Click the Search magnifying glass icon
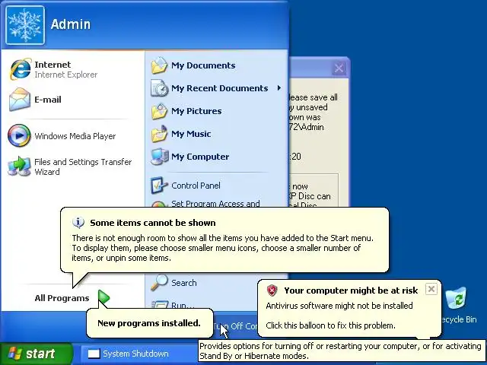487x365 pixels. (159, 282)
